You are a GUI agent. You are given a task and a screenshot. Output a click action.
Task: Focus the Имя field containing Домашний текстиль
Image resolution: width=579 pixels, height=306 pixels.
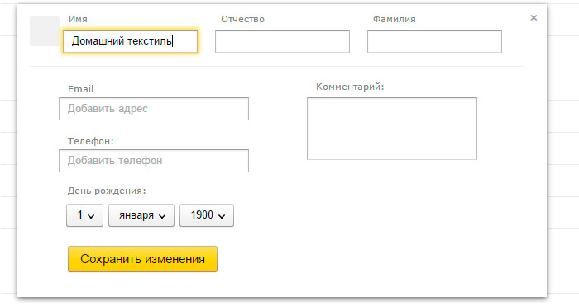[x=131, y=41]
